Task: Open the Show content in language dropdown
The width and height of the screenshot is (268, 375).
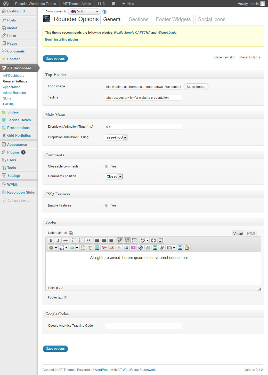Action: point(84,12)
